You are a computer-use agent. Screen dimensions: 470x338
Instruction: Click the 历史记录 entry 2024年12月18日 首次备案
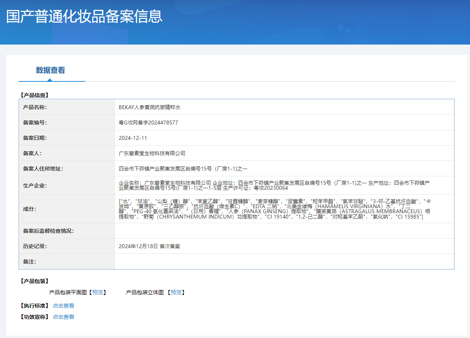click(149, 246)
